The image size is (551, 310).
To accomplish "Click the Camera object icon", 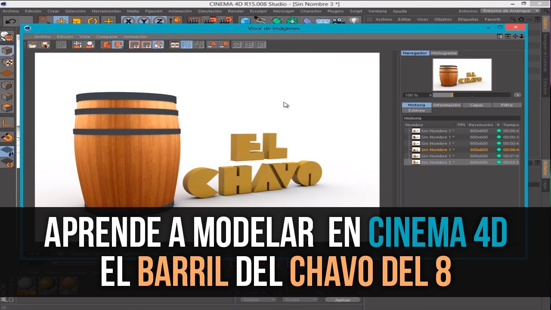I will (x=338, y=20).
